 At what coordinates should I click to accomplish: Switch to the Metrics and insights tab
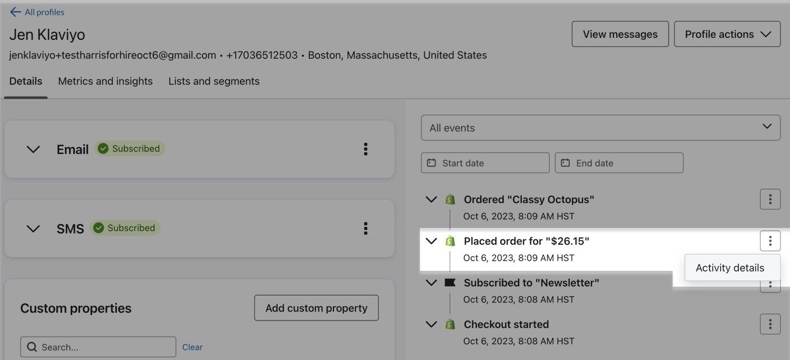pyautogui.click(x=105, y=81)
